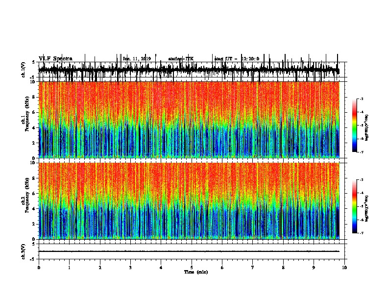Click time axis tick label "2"

100,268
